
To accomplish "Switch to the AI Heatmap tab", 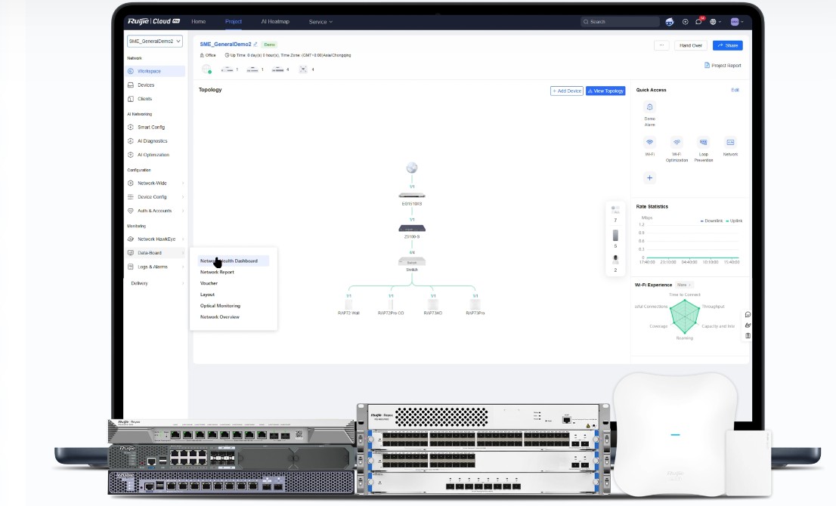I will pyautogui.click(x=275, y=22).
